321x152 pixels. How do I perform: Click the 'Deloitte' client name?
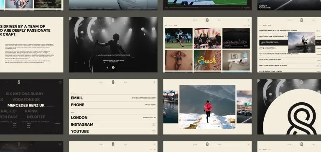(x=36, y=117)
